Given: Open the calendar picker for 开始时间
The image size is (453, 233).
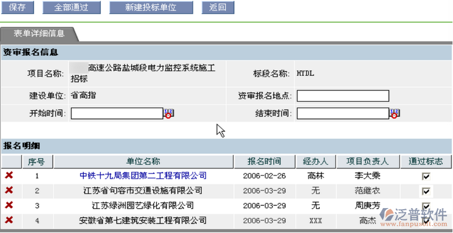Looking at the screenshot, I should pyautogui.click(x=168, y=113).
